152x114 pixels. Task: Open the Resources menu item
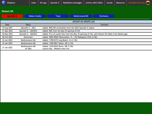pyautogui.click(x=120, y=3)
